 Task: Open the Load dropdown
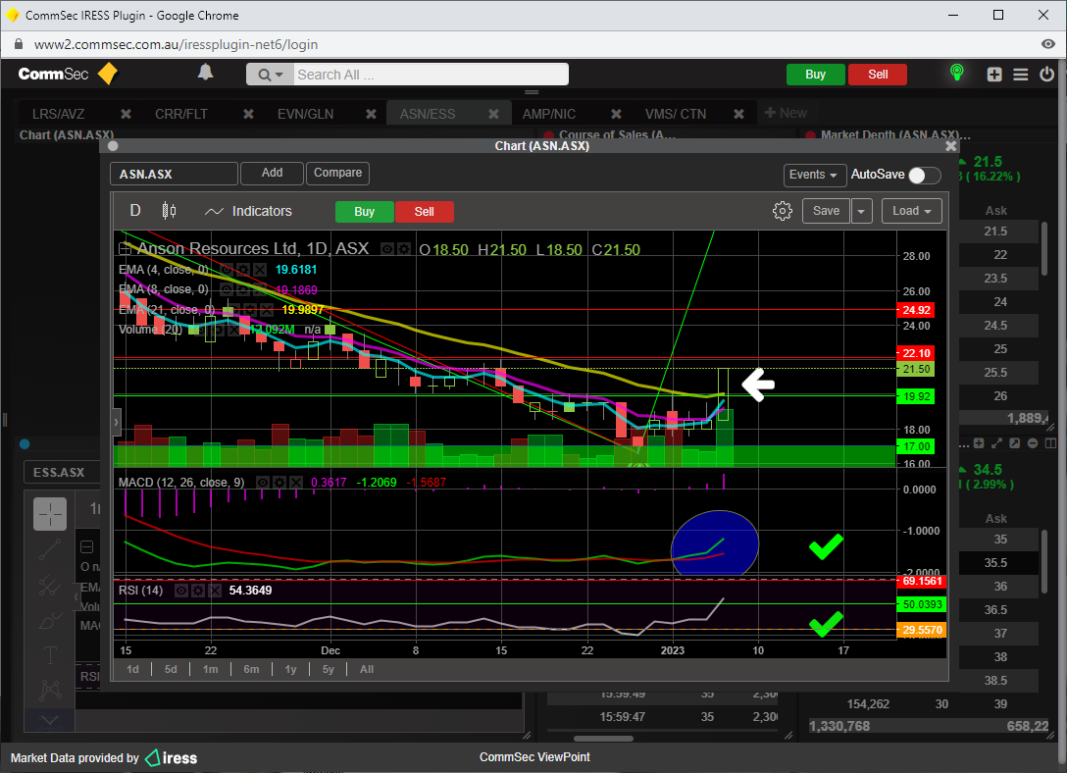click(x=912, y=211)
